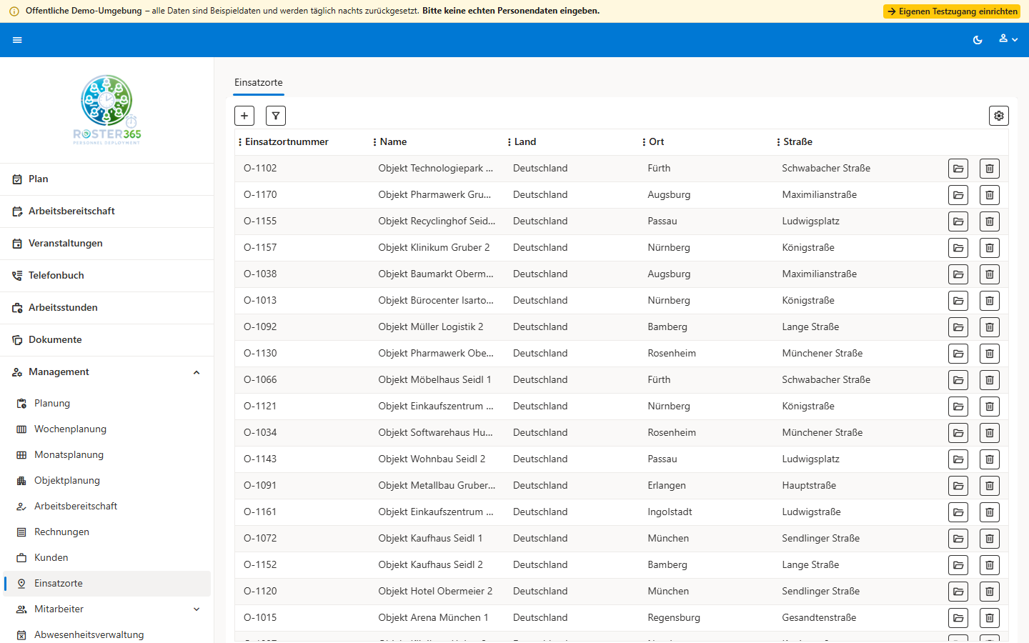The width and height of the screenshot is (1029, 643).
Task: Open the Telefonbuch page
Action: click(x=107, y=276)
